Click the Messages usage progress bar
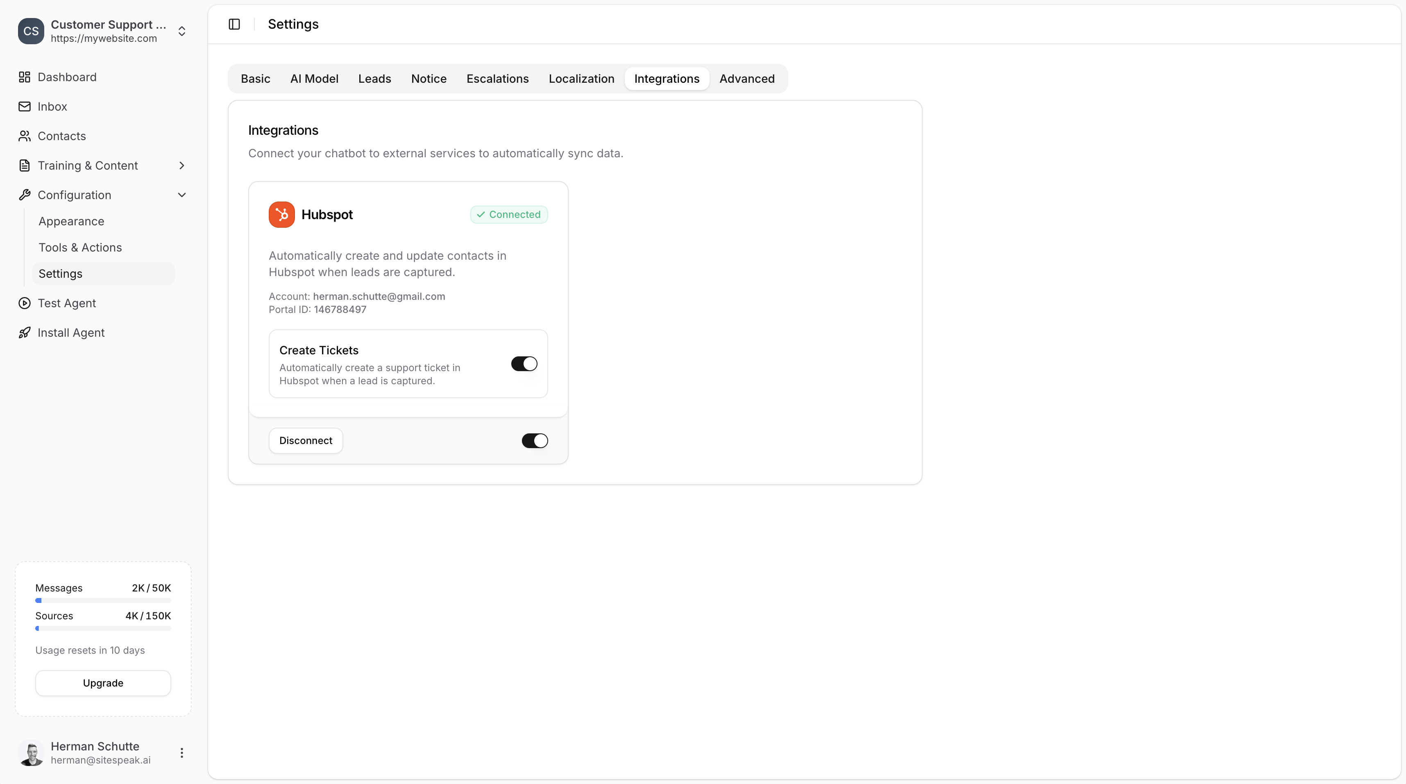The width and height of the screenshot is (1406, 784). click(x=102, y=600)
